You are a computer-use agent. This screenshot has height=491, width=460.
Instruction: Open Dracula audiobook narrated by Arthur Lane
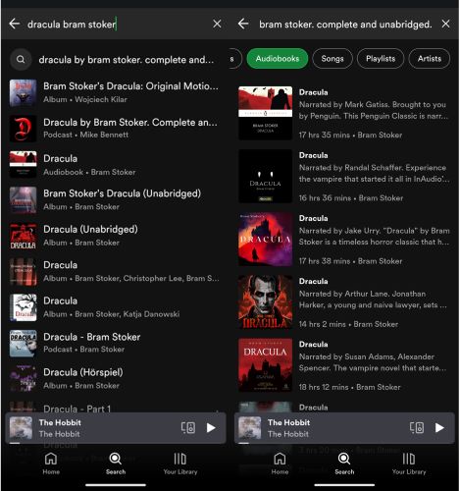[x=345, y=302]
